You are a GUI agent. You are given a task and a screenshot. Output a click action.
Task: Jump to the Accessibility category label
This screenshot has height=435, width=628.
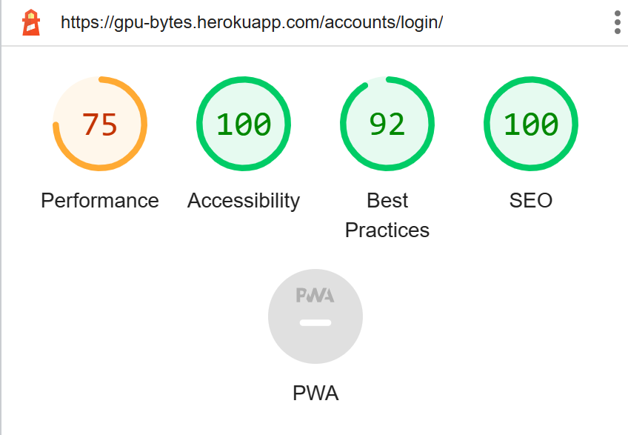tap(244, 201)
